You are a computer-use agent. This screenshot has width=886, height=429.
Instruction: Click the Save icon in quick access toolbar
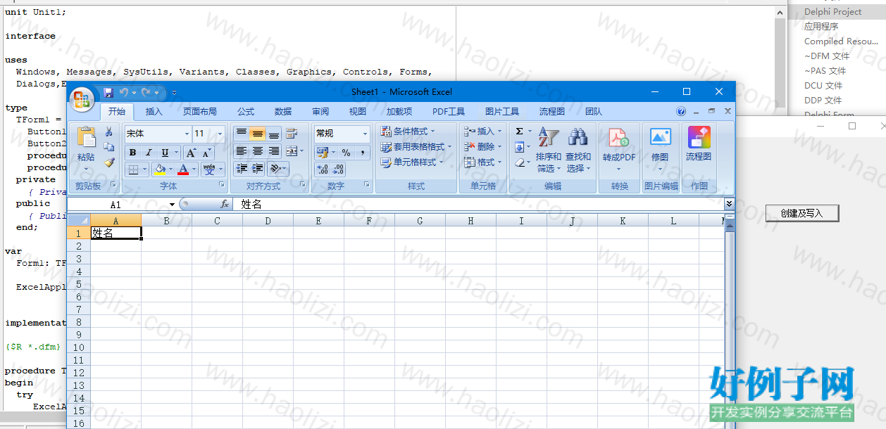coord(108,92)
